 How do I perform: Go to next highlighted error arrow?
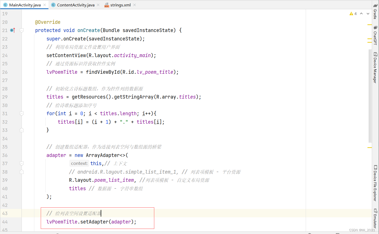pyautogui.click(x=368, y=14)
